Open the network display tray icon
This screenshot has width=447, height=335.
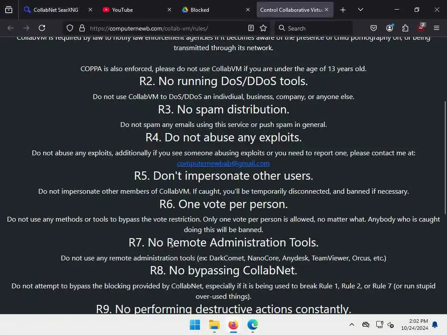pyautogui.click(x=379, y=325)
